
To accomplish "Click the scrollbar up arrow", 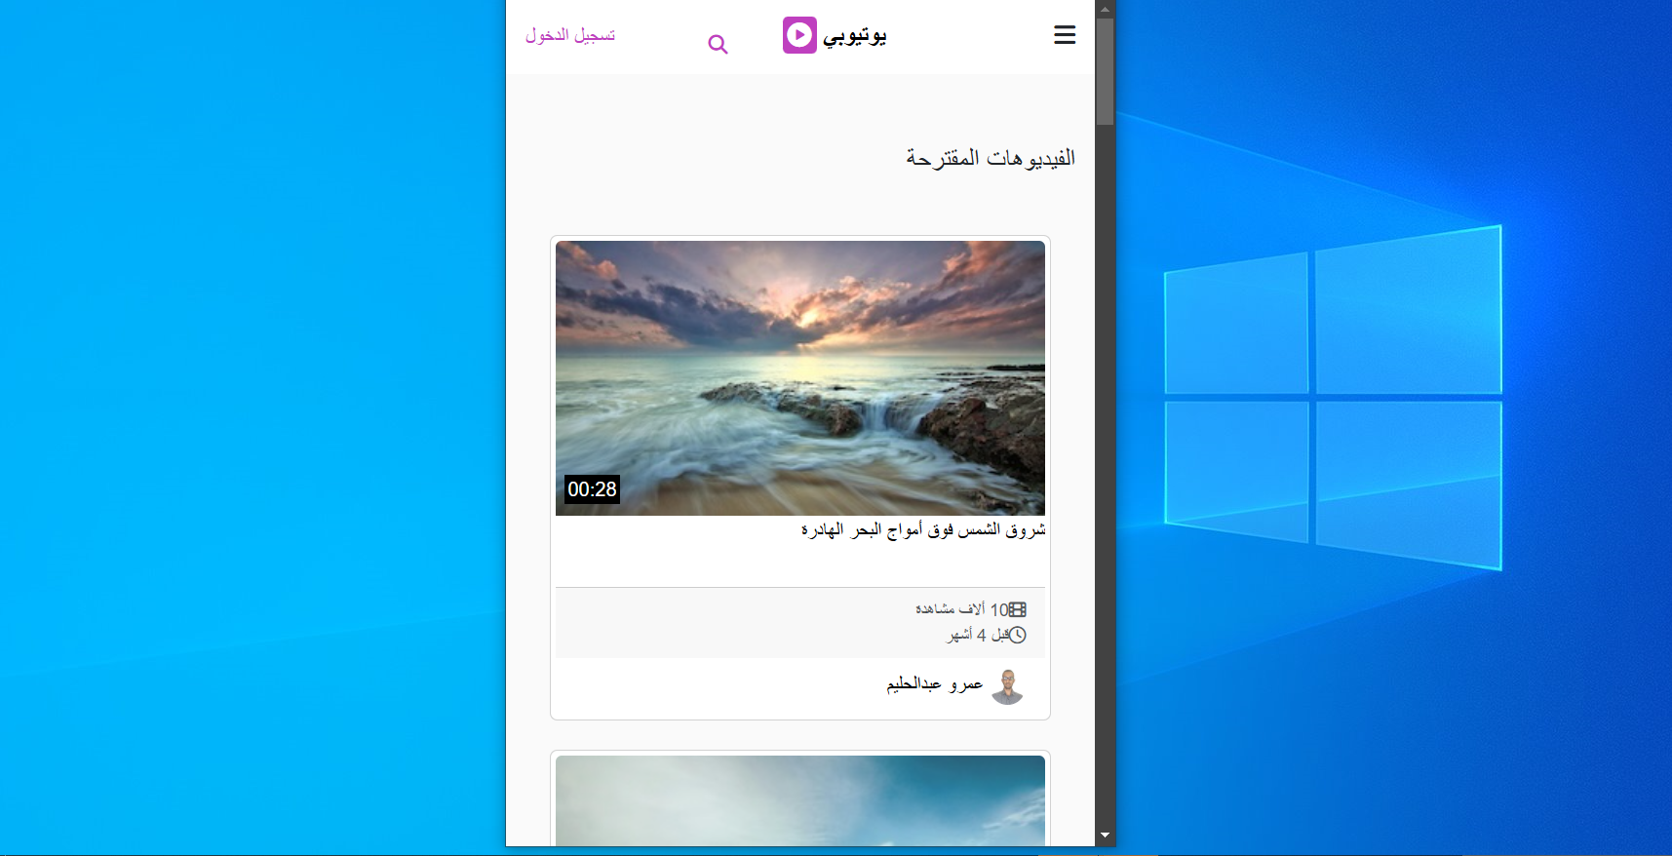I will pyautogui.click(x=1105, y=9).
